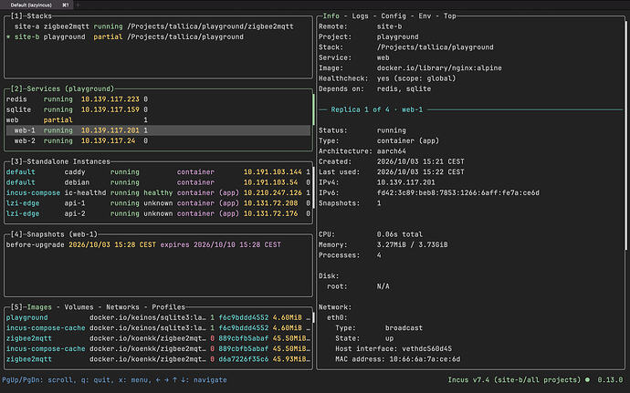Open the Networks tab in panel 5
Viewport: 630px width, 393px height.
click(122, 307)
